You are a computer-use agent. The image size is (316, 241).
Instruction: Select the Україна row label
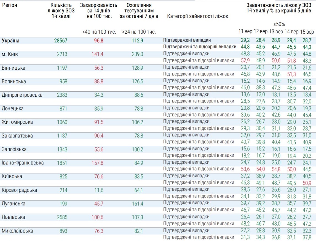coord(11,41)
